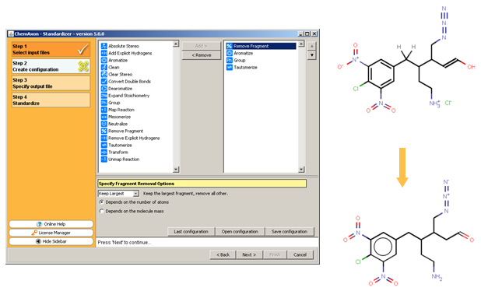Choose the Neutralize icon
The height and width of the screenshot is (291, 481).
click(x=104, y=124)
